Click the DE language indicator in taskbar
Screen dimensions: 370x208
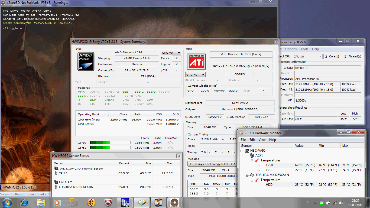(x=307, y=202)
